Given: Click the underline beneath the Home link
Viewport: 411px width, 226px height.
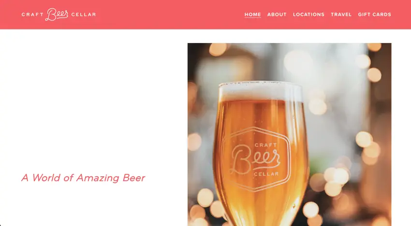Looking at the screenshot, I should pyautogui.click(x=253, y=17).
